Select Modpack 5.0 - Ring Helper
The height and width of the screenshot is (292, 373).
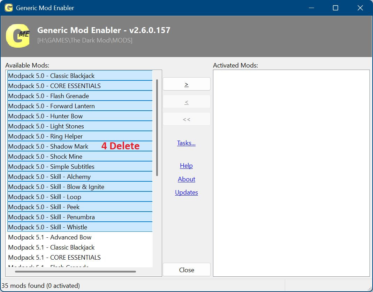[x=80, y=136]
